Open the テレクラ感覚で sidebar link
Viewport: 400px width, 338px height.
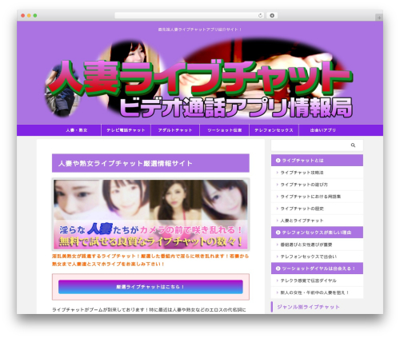317,280
